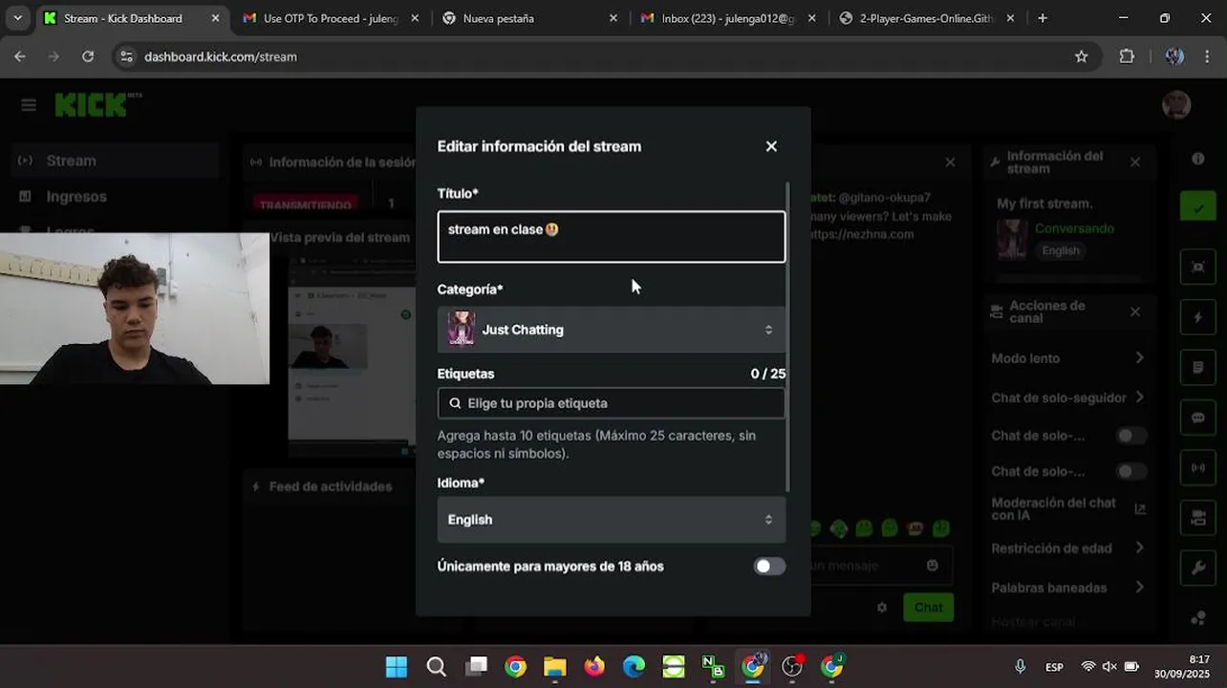
Task: View site information icon in address bar
Action: [x=126, y=56]
